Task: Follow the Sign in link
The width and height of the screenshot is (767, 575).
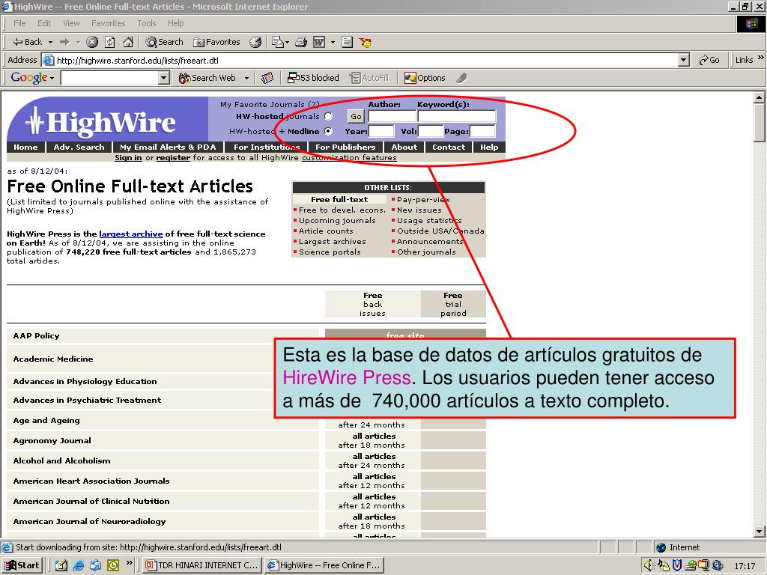Action: 128,157
